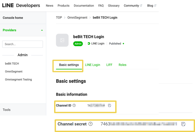Open Tools in the sidebar
This screenshot has height=132, width=195.
(x=6, y=110)
